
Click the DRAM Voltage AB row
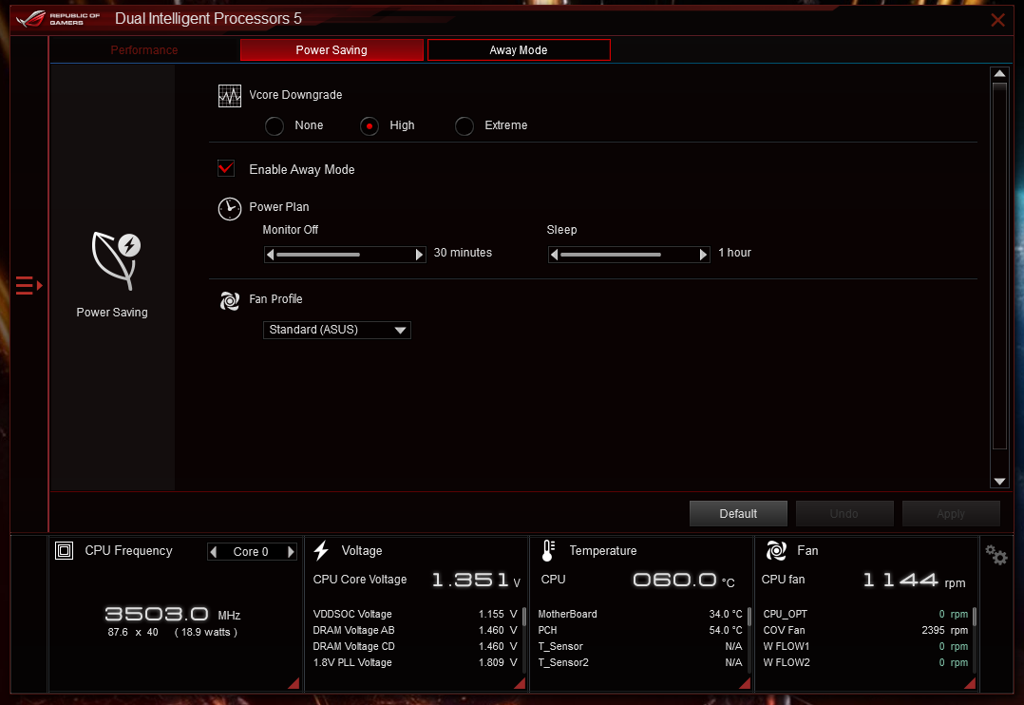click(415, 631)
